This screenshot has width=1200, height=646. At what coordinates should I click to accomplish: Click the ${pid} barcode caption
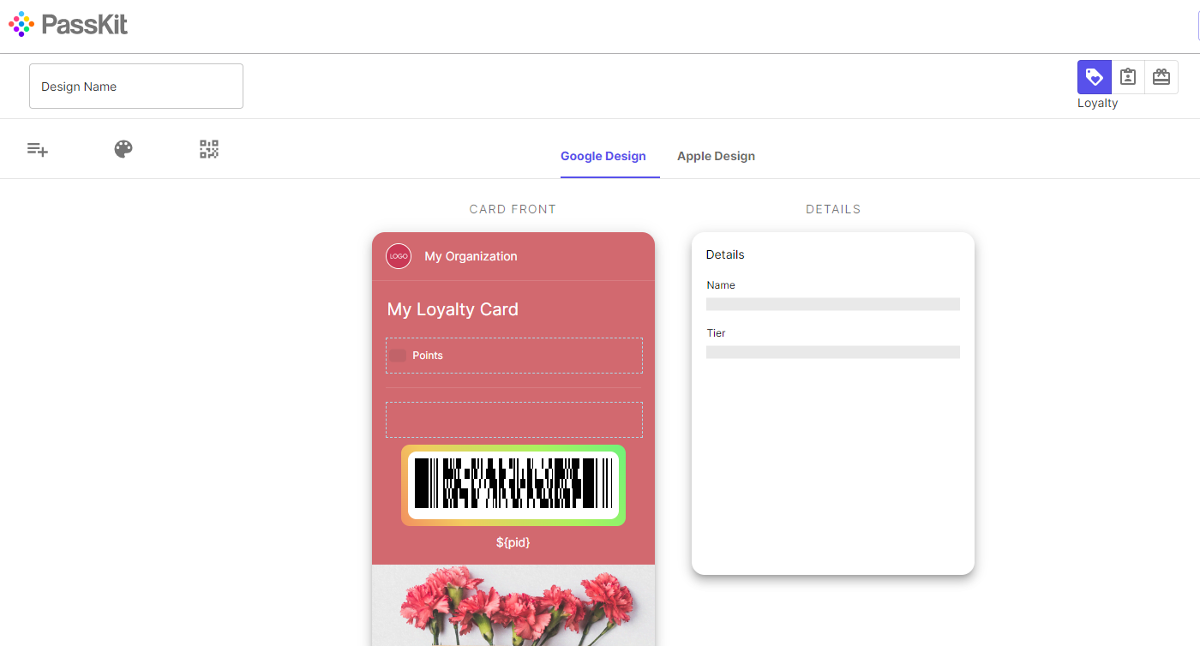[513, 542]
